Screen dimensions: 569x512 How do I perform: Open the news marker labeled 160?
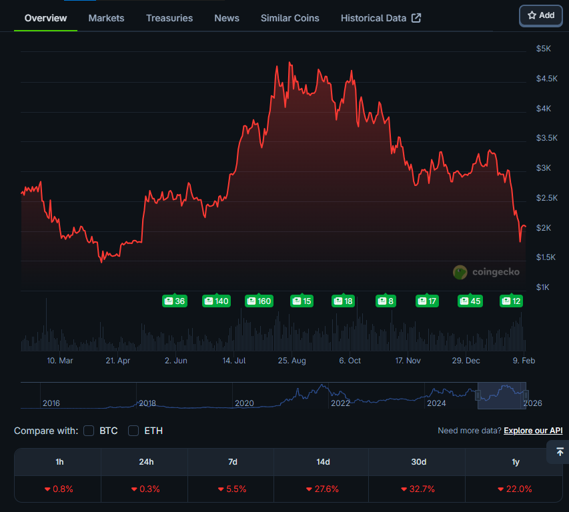pyautogui.click(x=259, y=301)
